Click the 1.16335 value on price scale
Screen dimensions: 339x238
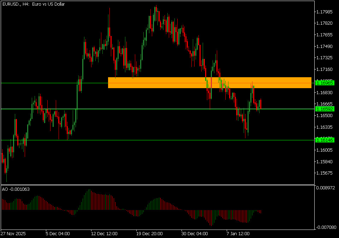coord(325,127)
